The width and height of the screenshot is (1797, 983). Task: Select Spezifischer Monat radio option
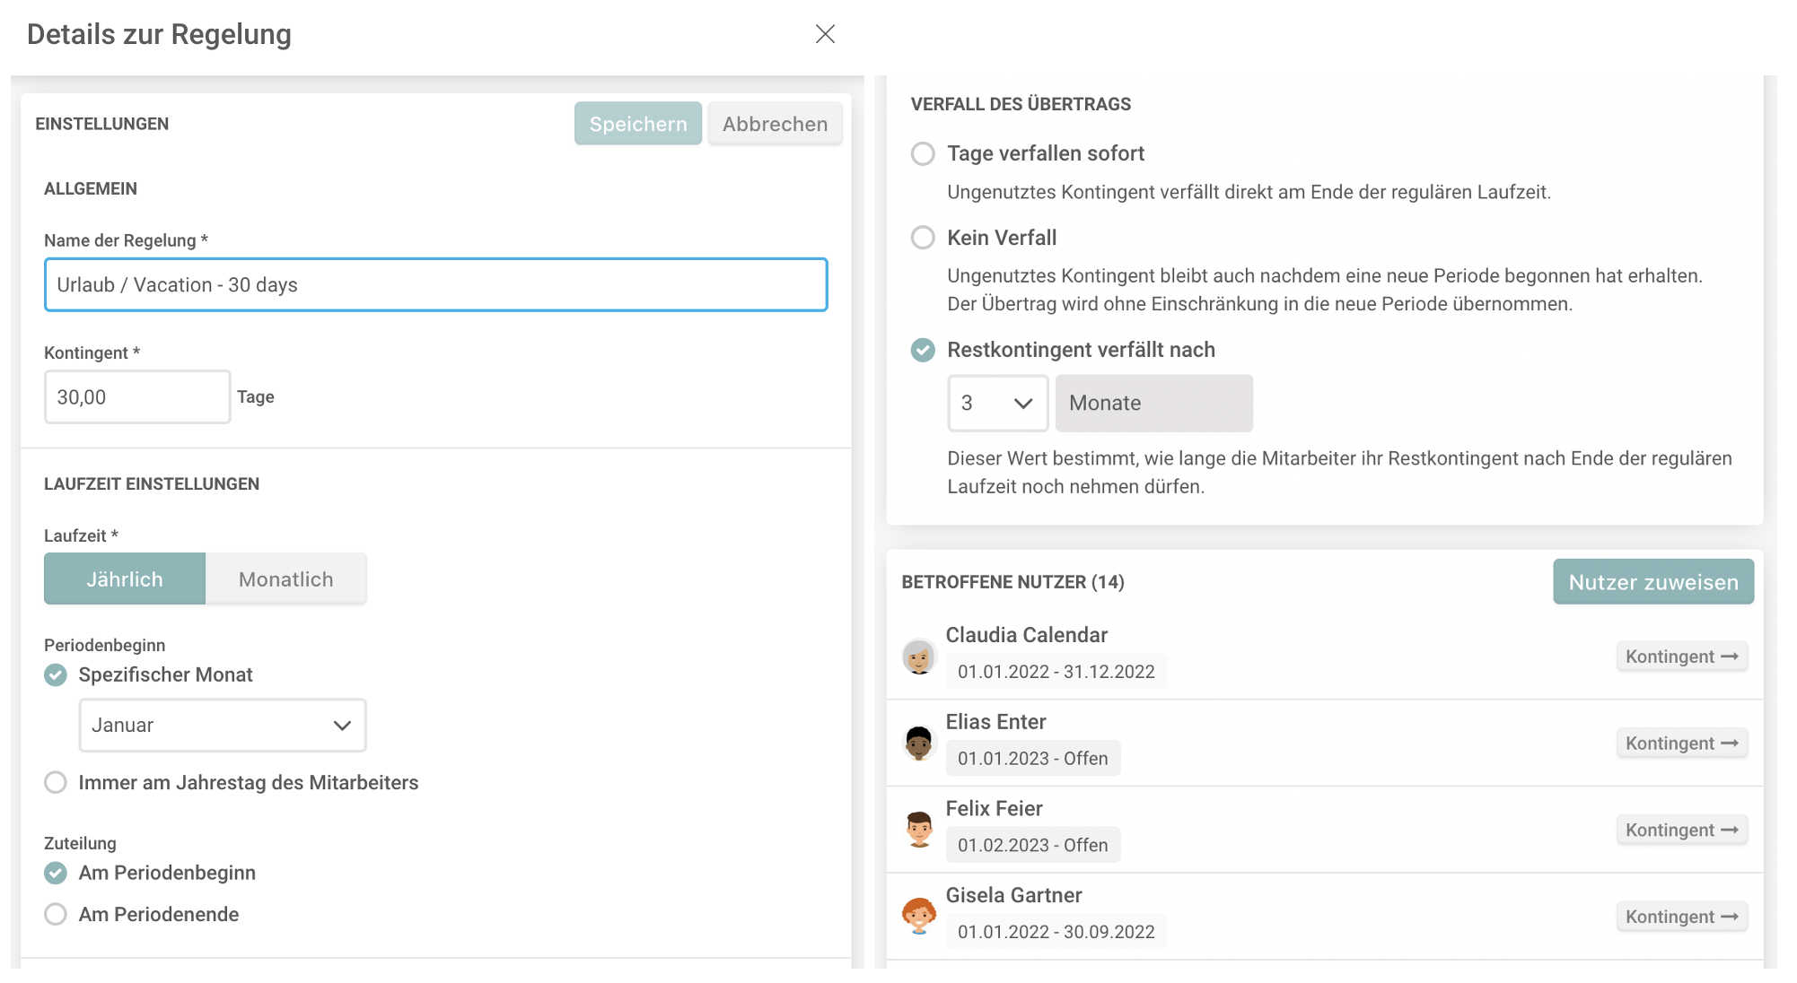56,674
